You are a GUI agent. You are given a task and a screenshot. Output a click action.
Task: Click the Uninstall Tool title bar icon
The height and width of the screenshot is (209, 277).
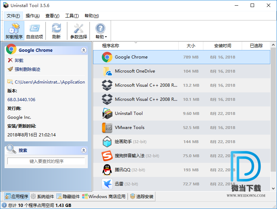(6, 5)
